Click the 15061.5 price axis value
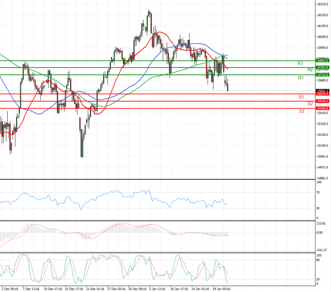 tap(323, 157)
